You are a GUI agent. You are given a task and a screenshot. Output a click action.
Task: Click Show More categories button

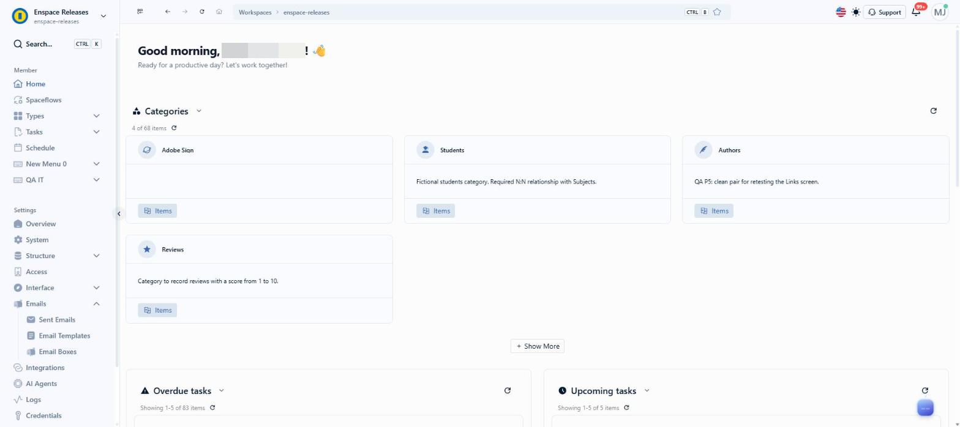(x=538, y=346)
